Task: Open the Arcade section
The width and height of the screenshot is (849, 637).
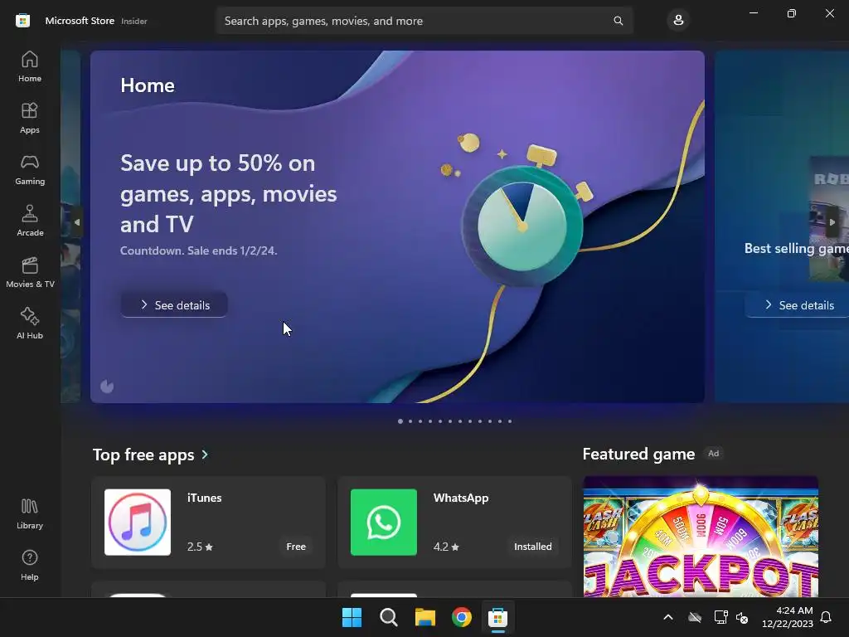Action: (30, 221)
